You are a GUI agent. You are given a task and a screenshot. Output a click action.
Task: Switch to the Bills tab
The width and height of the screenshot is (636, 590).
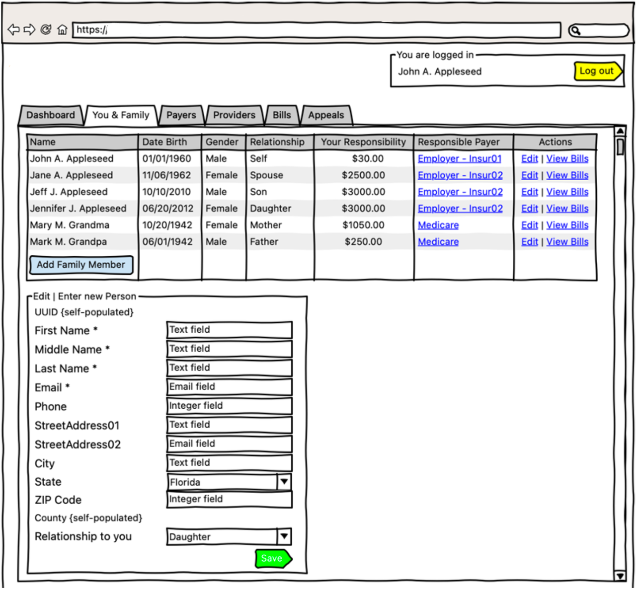tap(282, 115)
